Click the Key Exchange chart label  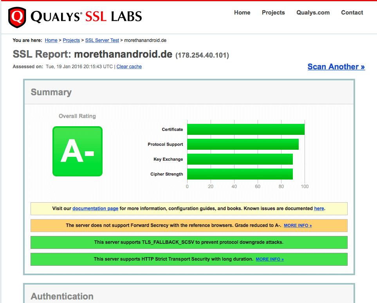click(168, 159)
